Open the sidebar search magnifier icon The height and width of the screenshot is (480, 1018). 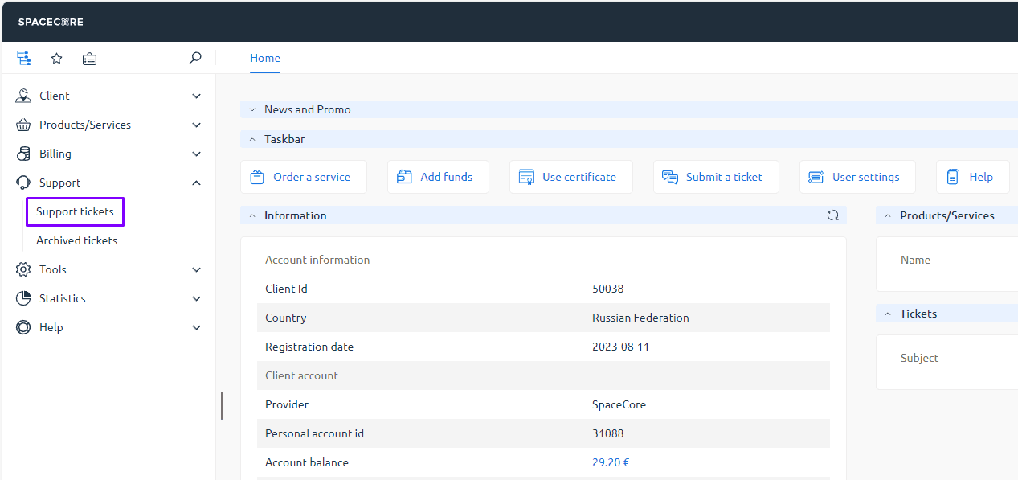click(x=195, y=58)
